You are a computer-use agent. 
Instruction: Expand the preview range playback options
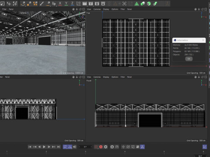pyautogui.click(x=70, y=147)
